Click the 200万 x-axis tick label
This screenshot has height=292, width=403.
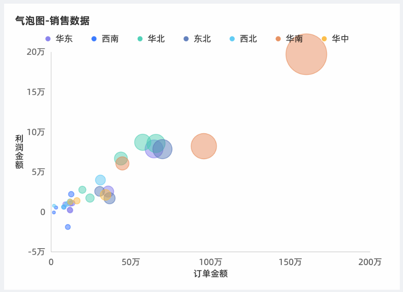370,262
